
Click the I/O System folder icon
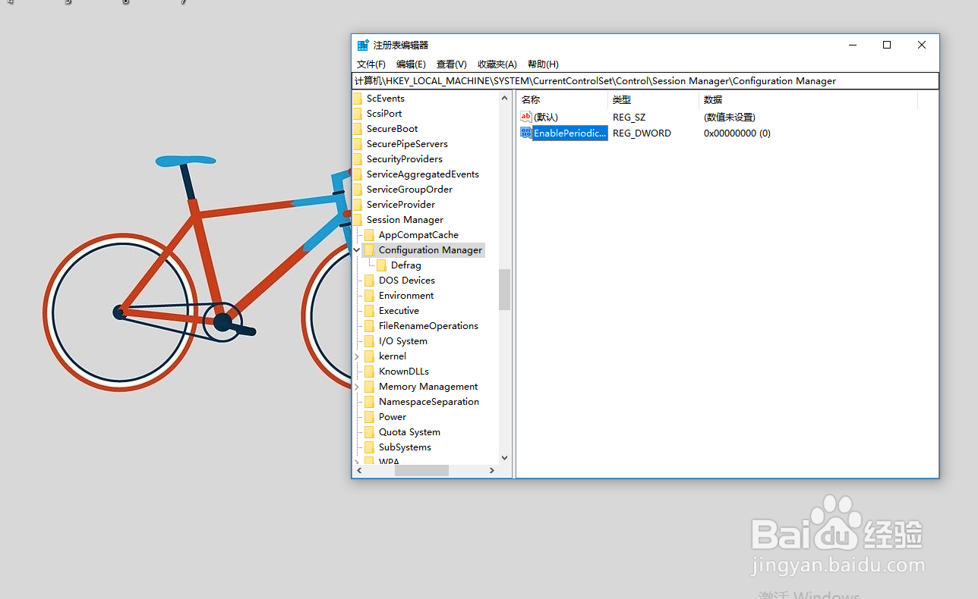click(370, 341)
